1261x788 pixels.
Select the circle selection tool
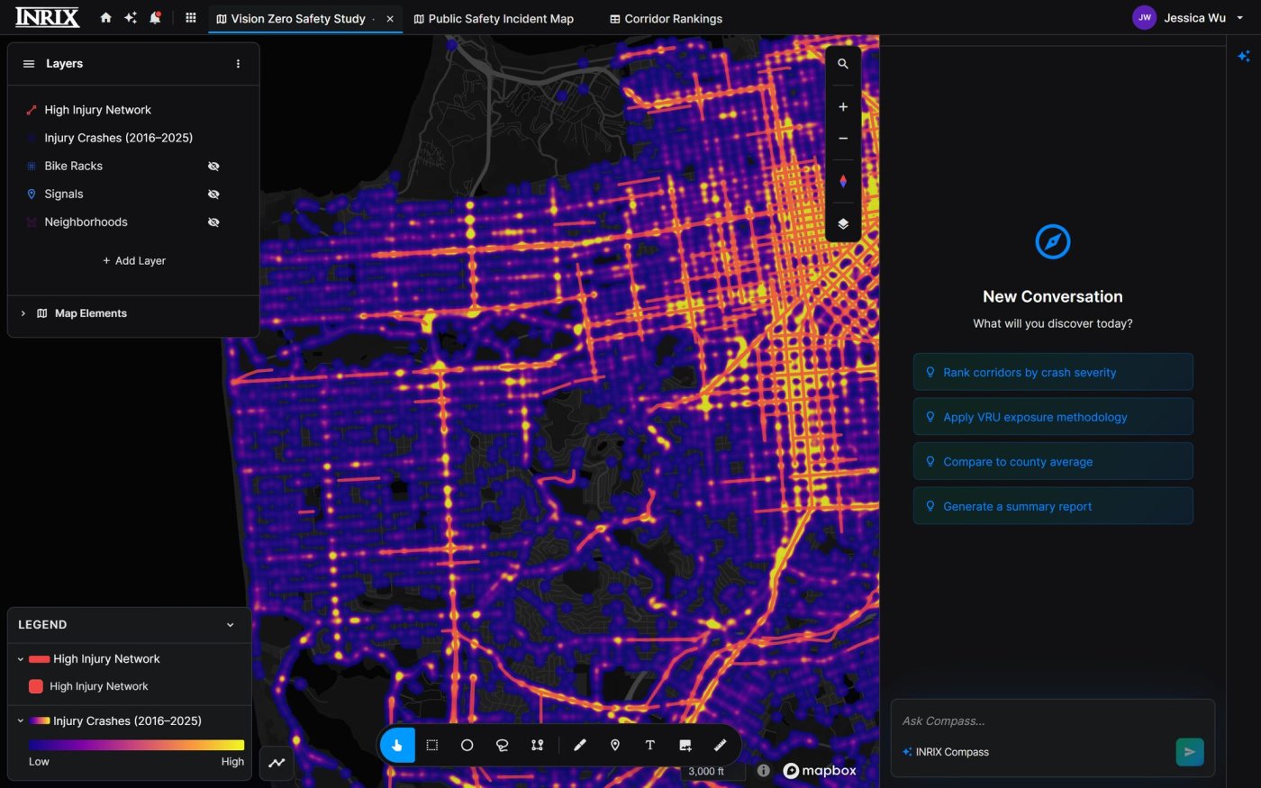point(467,746)
